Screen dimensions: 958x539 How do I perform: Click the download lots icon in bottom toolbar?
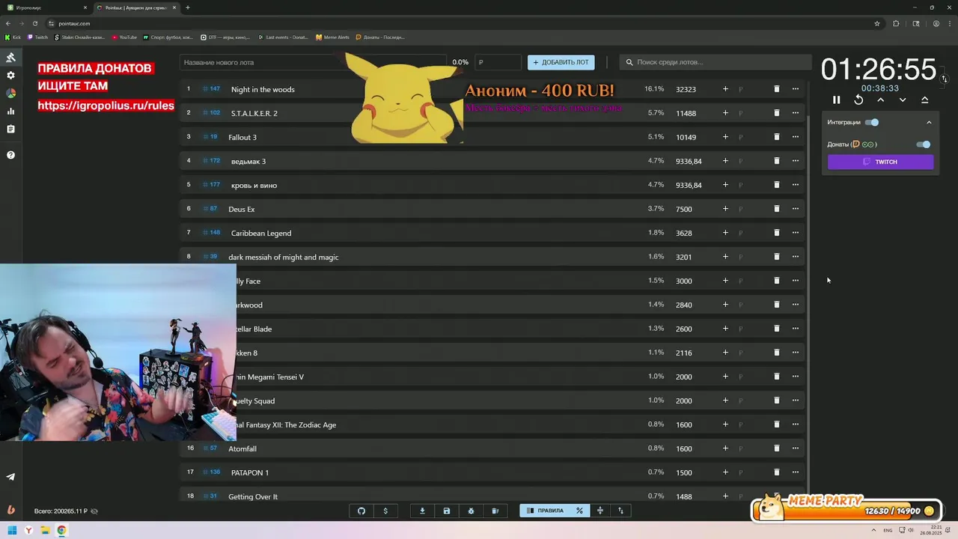click(x=422, y=511)
